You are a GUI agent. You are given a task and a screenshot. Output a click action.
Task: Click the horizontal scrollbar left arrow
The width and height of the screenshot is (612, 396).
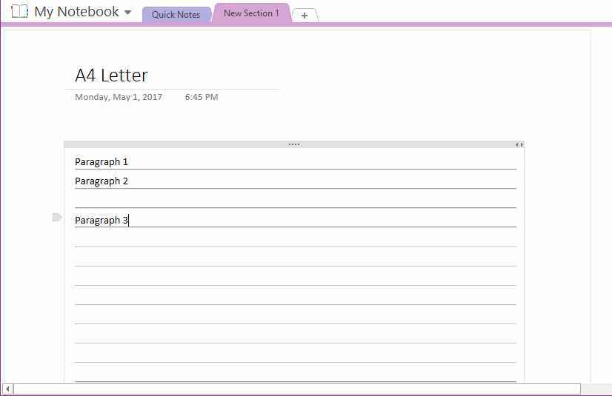point(7,389)
